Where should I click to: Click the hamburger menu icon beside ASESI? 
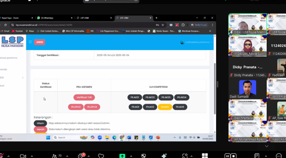point(30,42)
